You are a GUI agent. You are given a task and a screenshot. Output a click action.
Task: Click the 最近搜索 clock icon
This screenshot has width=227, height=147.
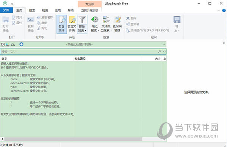click(95, 19)
